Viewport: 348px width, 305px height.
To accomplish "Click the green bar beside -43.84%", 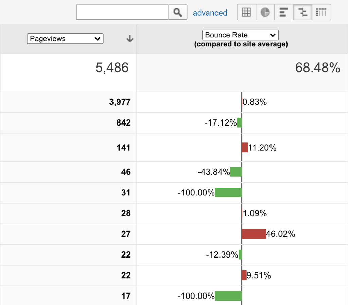I will [x=236, y=172].
